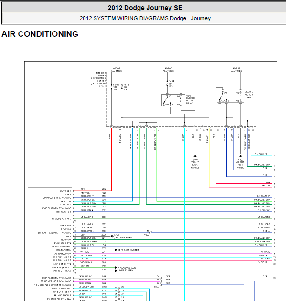Select 'DK GRN' wire label at pin 23
Viewport: 286px width, 301px height.
coord(85,266)
